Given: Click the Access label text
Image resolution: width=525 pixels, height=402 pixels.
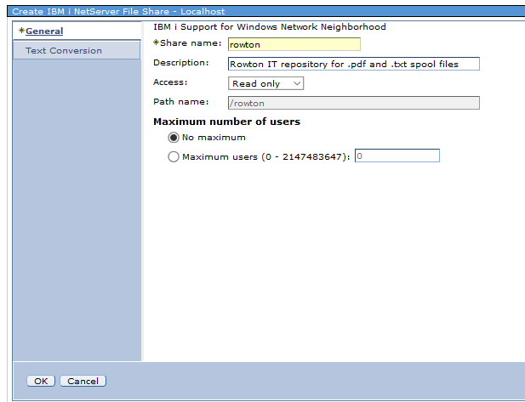Looking at the screenshot, I should coord(170,82).
